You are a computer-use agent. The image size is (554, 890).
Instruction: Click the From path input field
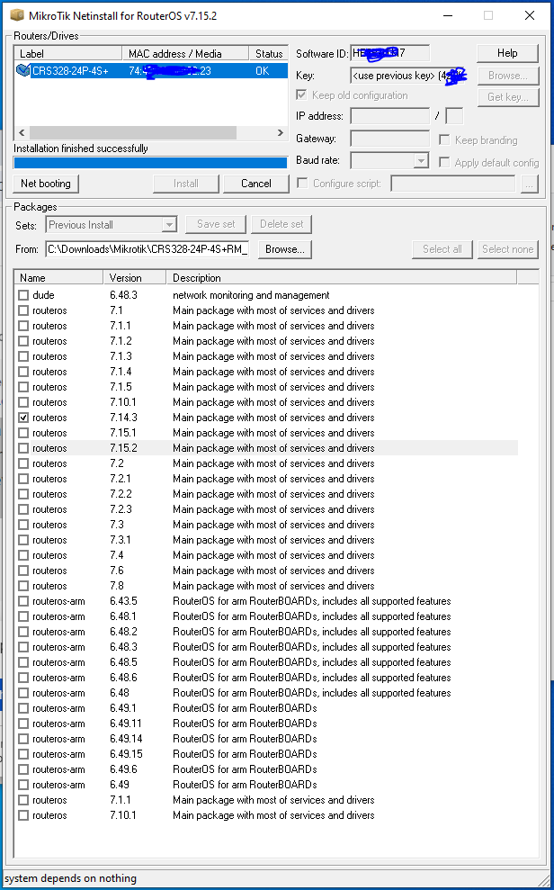(x=147, y=249)
